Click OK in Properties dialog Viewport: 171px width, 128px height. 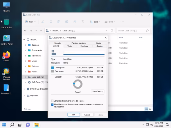(x=74, y=115)
